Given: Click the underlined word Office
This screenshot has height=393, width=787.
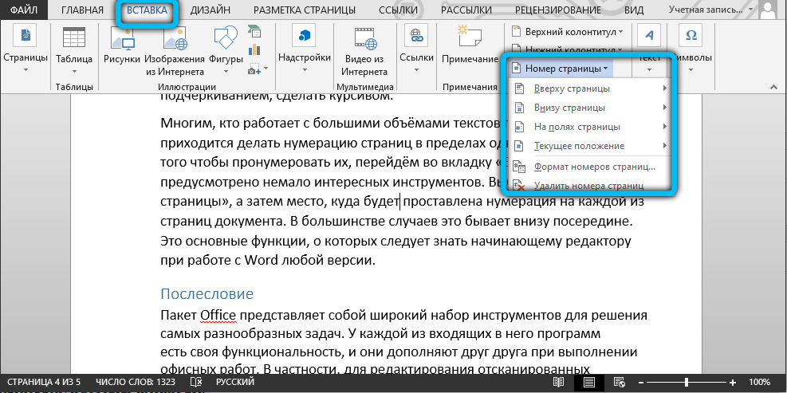Looking at the screenshot, I should (x=218, y=315).
